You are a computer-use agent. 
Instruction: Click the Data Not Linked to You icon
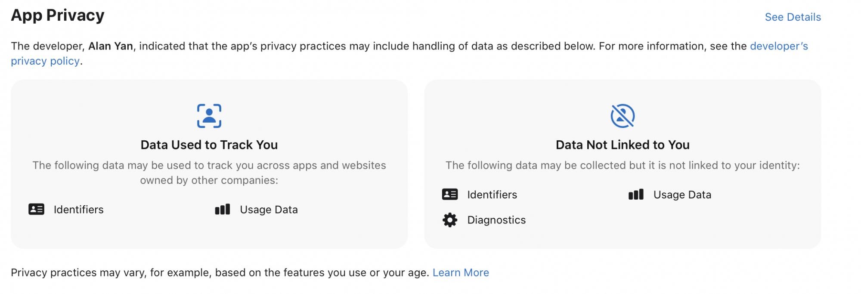(x=623, y=116)
